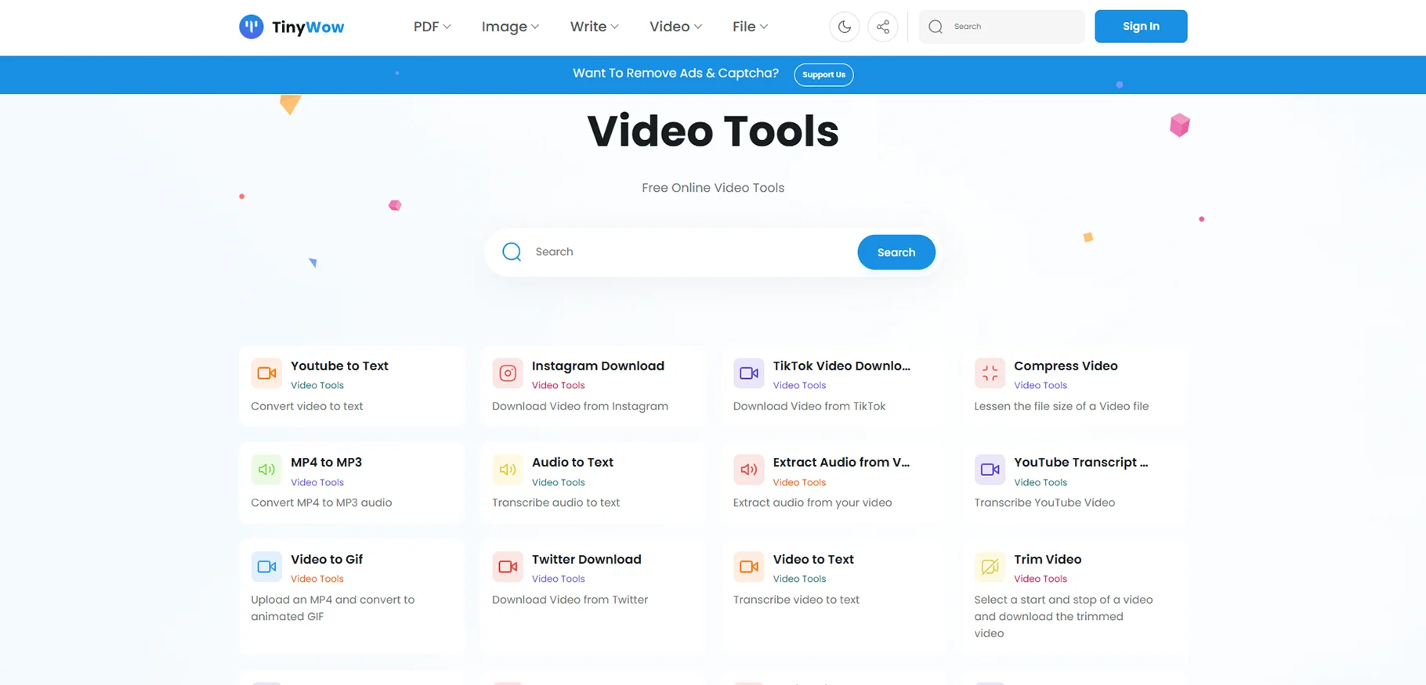This screenshot has height=685, width=1426.
Task: Click "Download Video from Instagram" description
Action: pos(580,406)
